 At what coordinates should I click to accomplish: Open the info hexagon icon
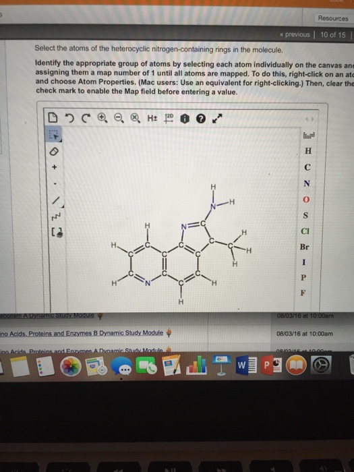click(x=185, y=119)
